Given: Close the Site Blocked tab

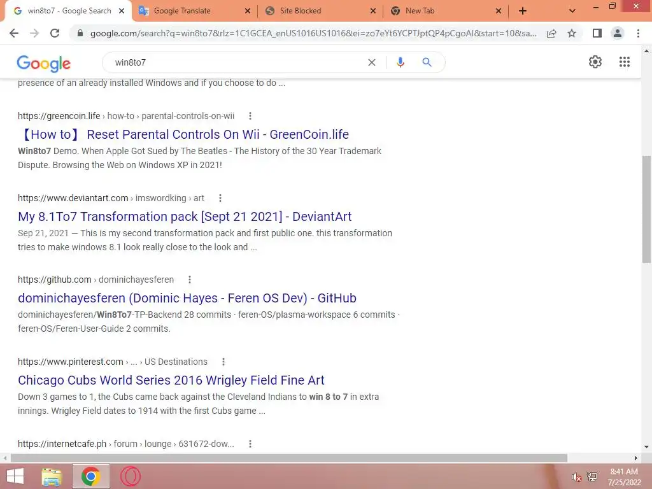Looking at the screenshot, I should click(373, 11).
